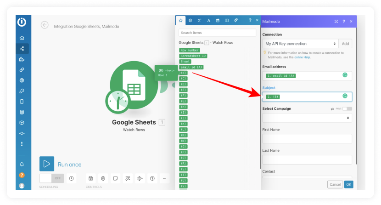This screenshot has height=205, width=381.
Task: Click the clock badge on Google Sheets module
Action: point(118,101)
